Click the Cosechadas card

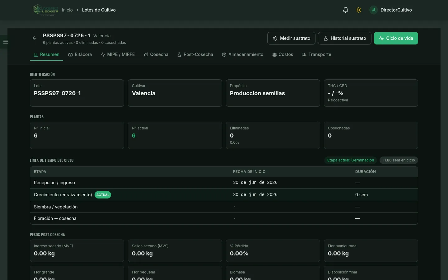371,135
